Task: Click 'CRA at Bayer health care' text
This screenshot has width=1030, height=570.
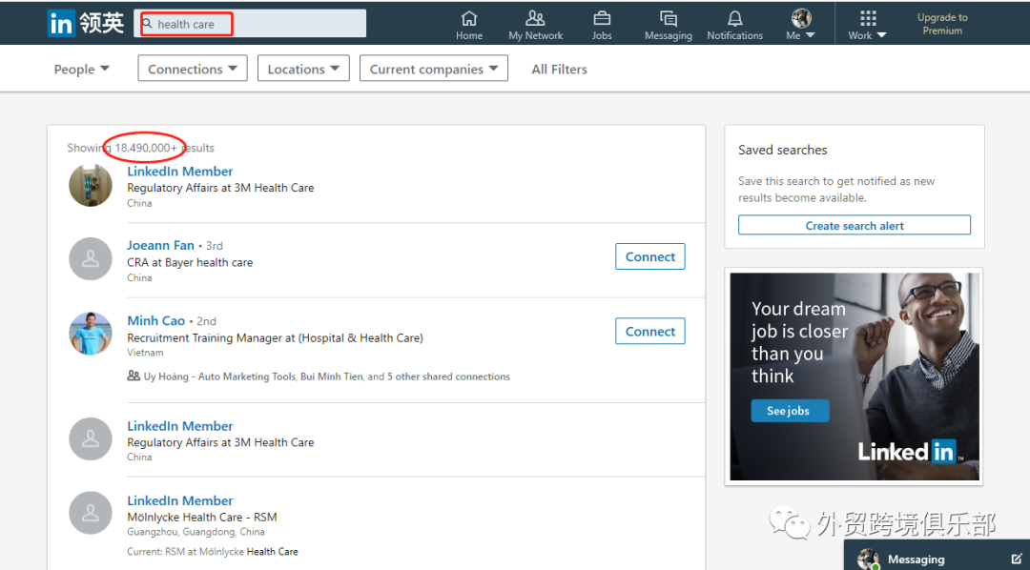Action: point(190,263)
